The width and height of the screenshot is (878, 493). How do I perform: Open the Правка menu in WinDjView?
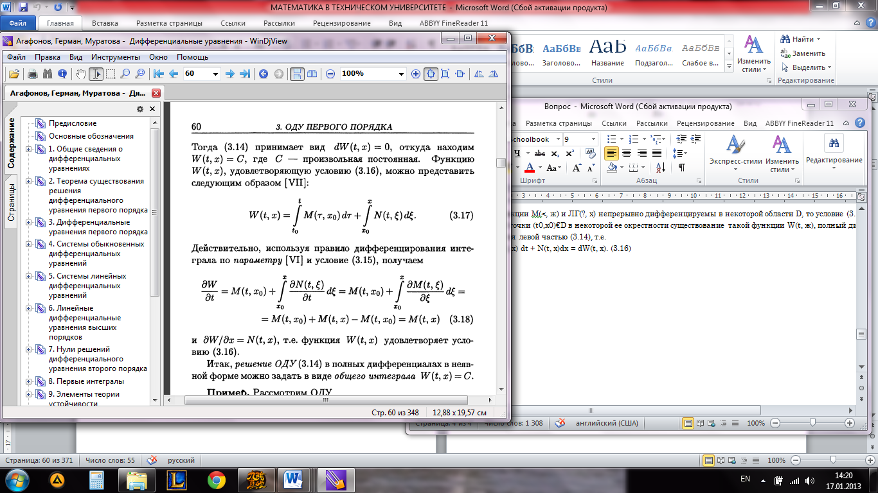tap(48, 57)
